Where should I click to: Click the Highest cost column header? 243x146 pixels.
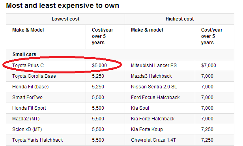179,19
